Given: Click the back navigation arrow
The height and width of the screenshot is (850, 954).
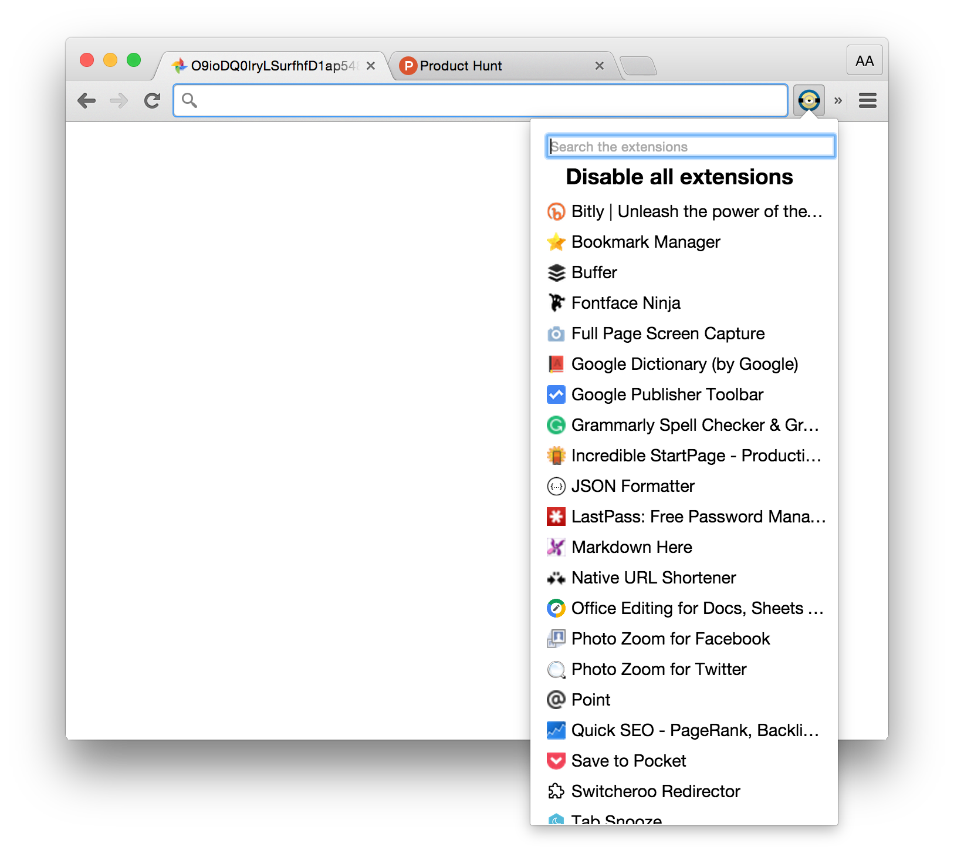Looking at the screenshot, I should [87, 100].
